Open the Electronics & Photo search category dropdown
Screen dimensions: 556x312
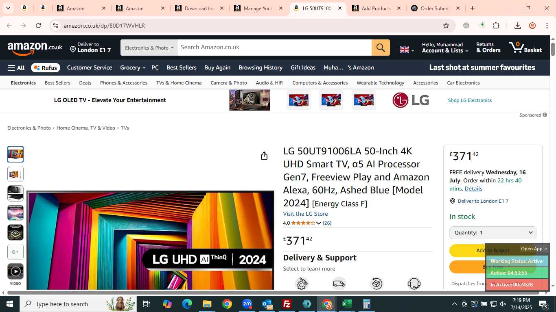tap(149, 48)
